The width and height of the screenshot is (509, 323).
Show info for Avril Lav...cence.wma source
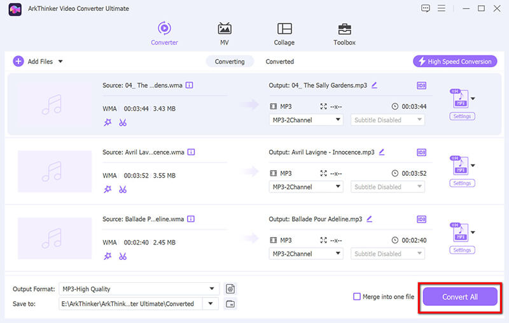pyautogui.click(x=192, y=152)
